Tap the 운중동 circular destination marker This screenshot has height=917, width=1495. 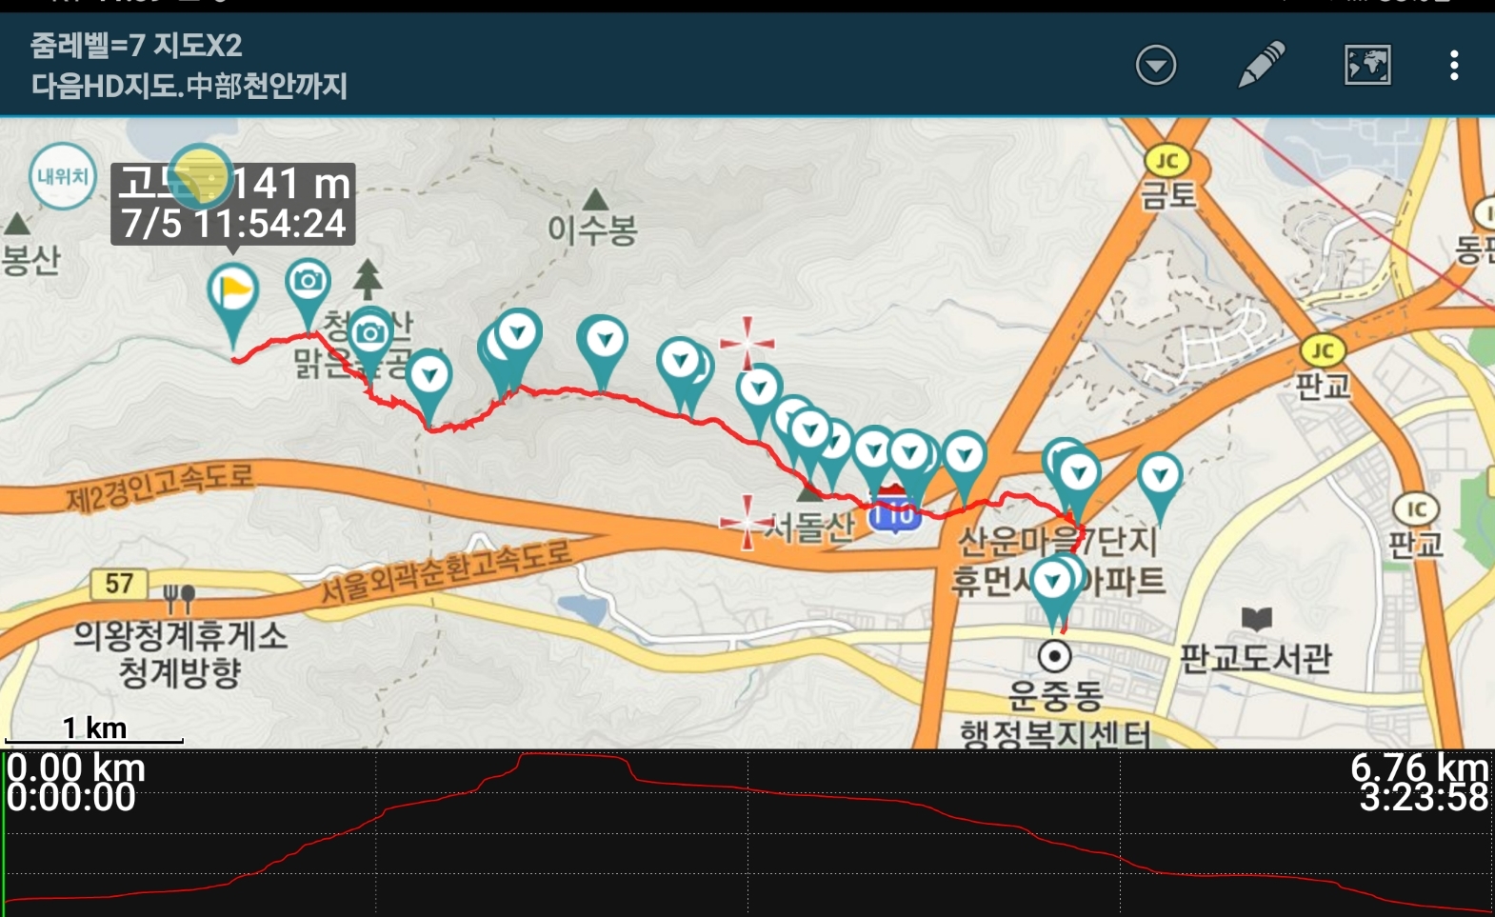point(1054,655)
